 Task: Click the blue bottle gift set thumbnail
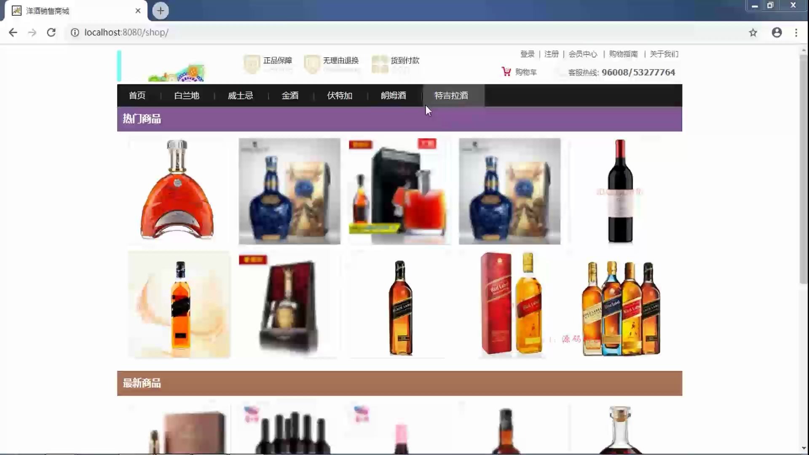pos(289,191)
